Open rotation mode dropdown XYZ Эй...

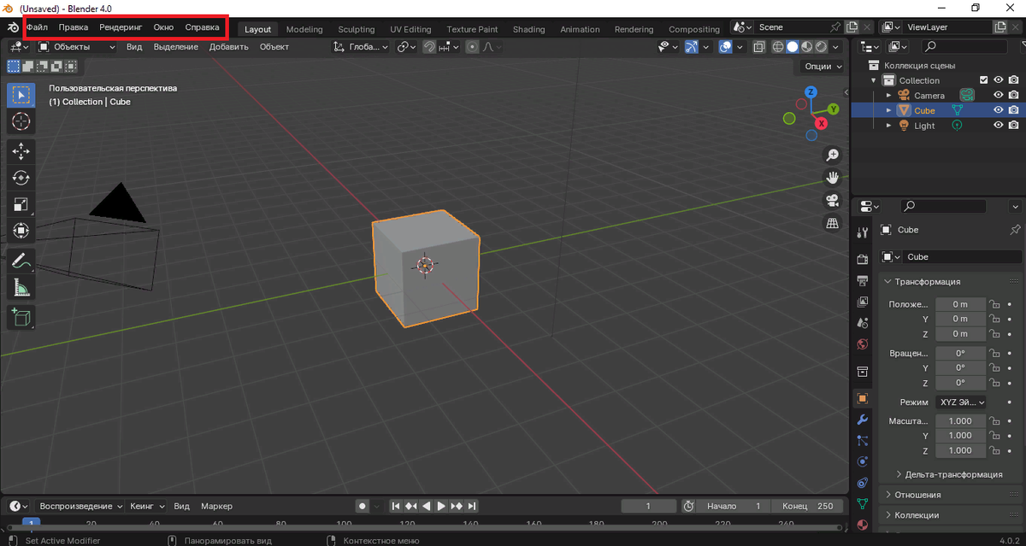(x=961, y=402)
